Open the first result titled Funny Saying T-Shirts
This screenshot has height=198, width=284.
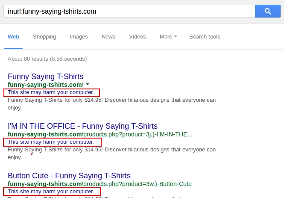point(45,77)
